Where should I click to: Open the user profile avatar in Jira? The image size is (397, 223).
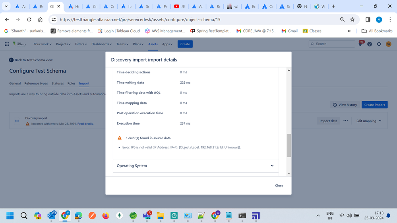click(x=388, y=44)
